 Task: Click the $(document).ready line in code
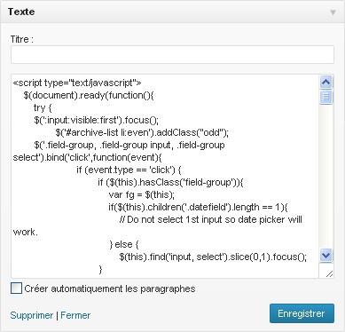89,95
